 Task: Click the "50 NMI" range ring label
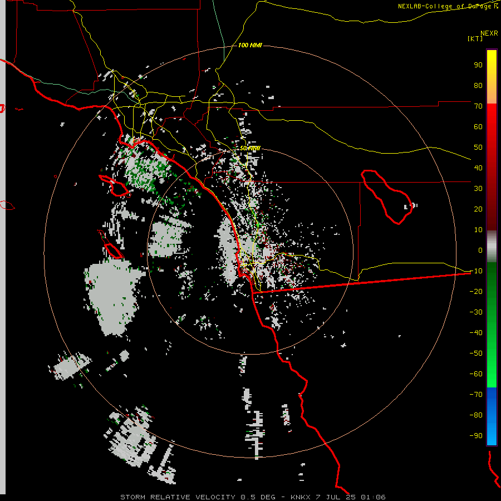pos(250,148)
